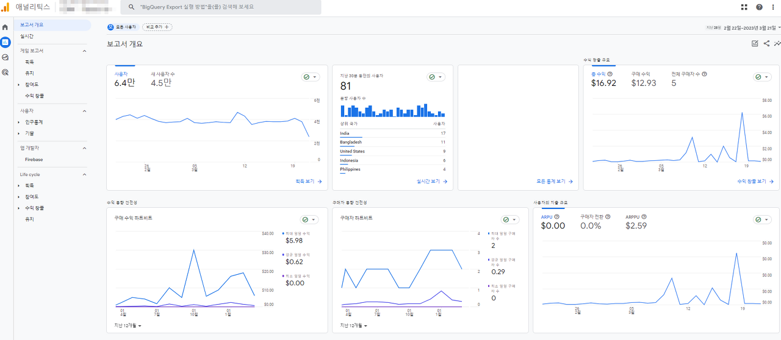Click the 획득 보기 link

coord(308,182)
